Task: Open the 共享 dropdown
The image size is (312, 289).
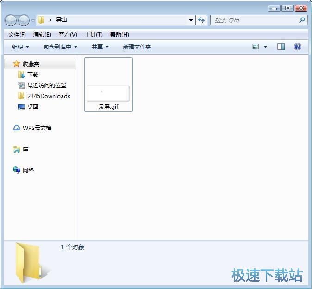Action: click(100, 47)
